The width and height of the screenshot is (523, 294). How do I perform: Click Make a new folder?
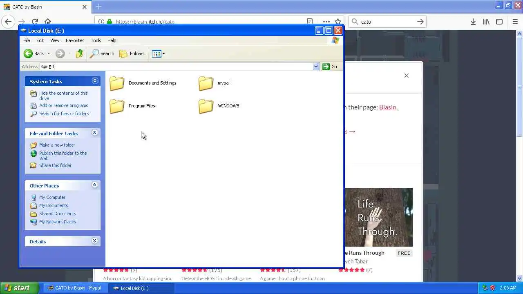(57, 145)
